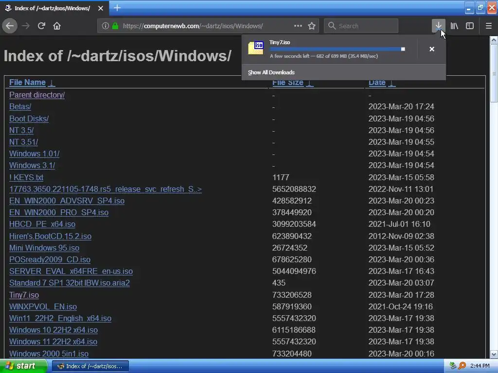Open page actions three-dot menu

(298, 26)
